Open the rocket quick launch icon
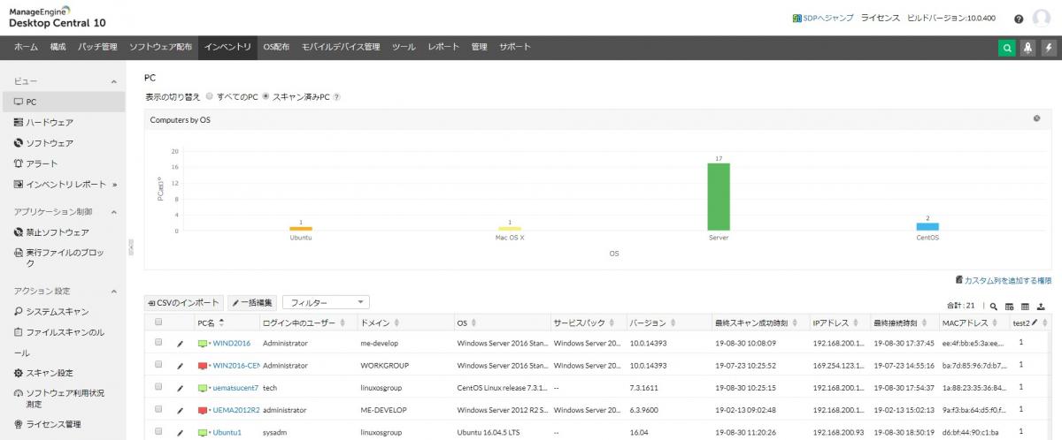This screenshot has height=440, width=1062. coord(1028,48)
